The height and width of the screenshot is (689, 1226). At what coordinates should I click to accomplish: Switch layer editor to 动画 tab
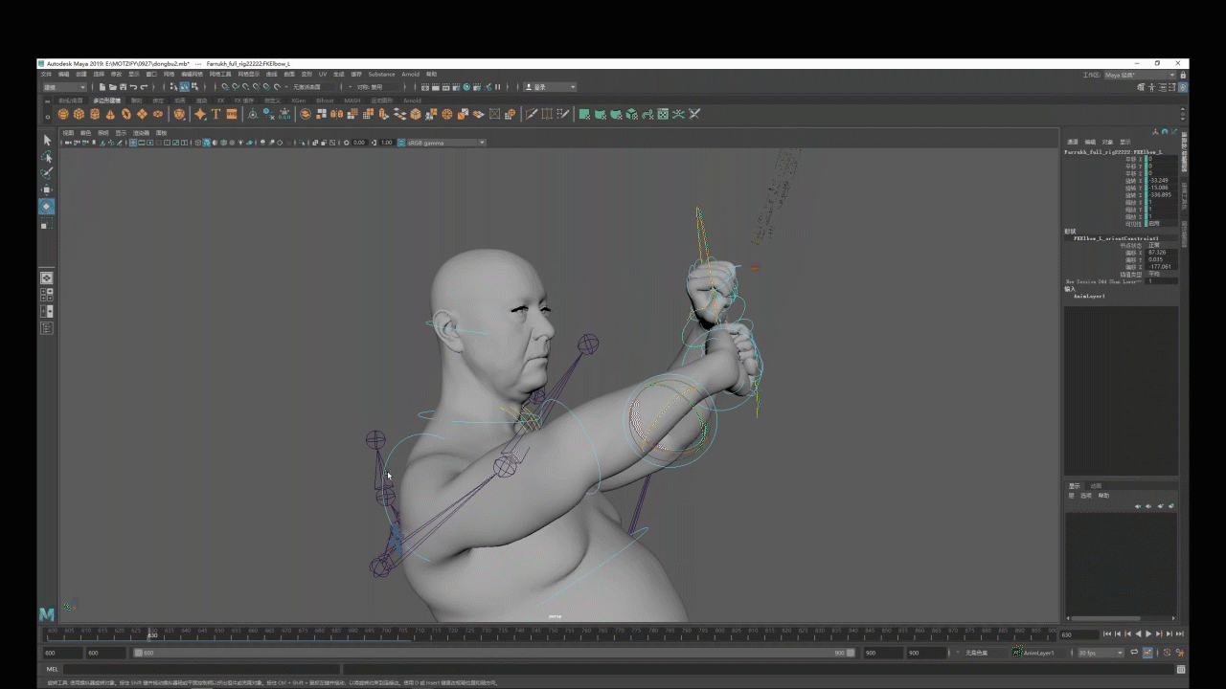point(1097,486)
